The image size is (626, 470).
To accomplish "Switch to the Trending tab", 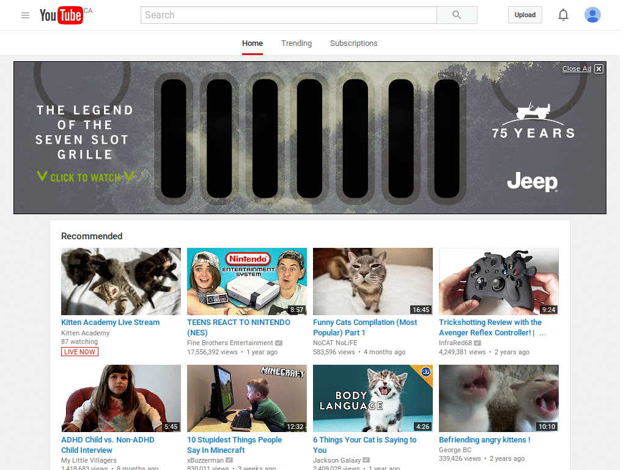I will pyautogui.click(x=296, y=43).
